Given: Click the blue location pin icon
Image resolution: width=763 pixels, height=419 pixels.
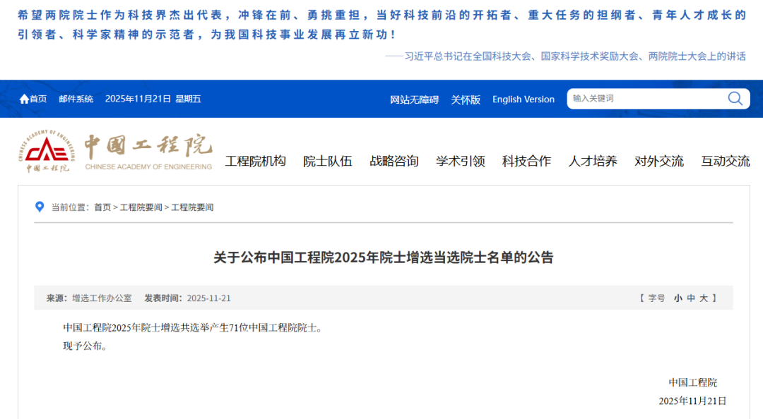Looking at the screenshot, I should pos(40,207).
